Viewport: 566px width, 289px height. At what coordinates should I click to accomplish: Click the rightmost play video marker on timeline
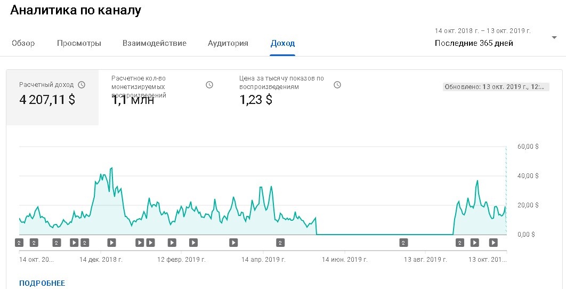click(493, 243)
